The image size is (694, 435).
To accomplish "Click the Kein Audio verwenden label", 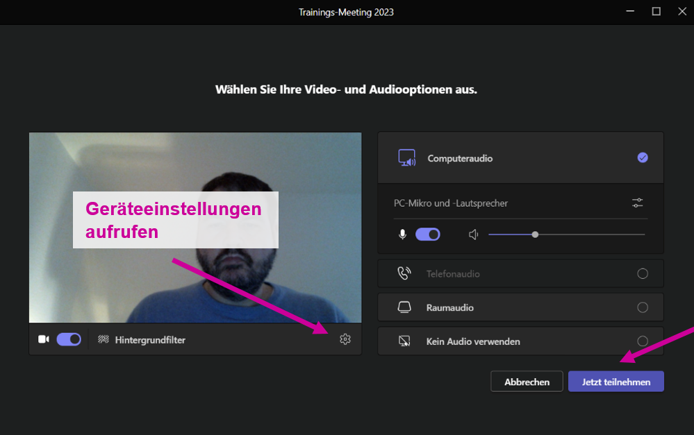I will tap(472, 342).
